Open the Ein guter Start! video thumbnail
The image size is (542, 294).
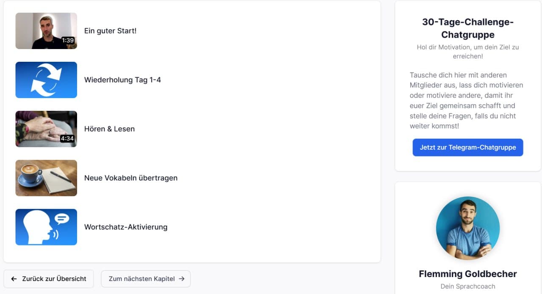click(46, 30)
